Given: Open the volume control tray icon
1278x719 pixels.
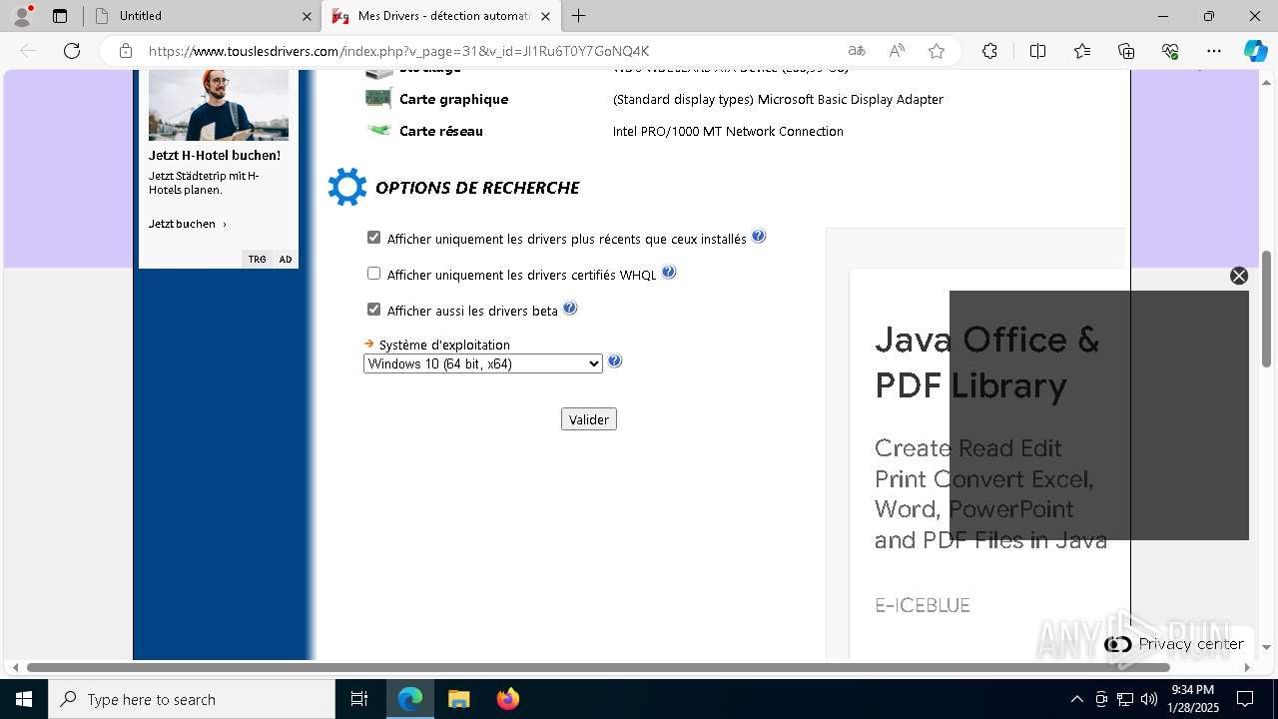Looking at the screenshot, I should click(x=1149, y=699).
